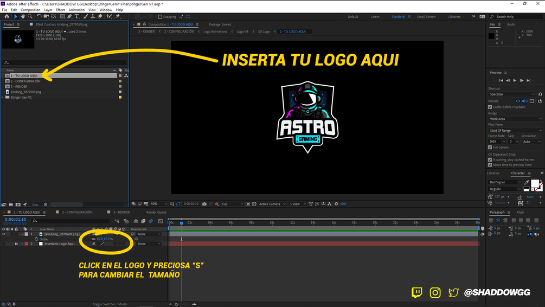
Task: Select the Roto Brush tool
Action: pos(109,16)
